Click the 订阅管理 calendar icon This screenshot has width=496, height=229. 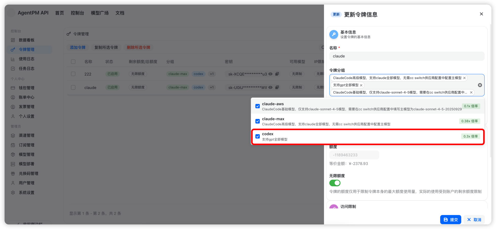(x=13, y=145)
